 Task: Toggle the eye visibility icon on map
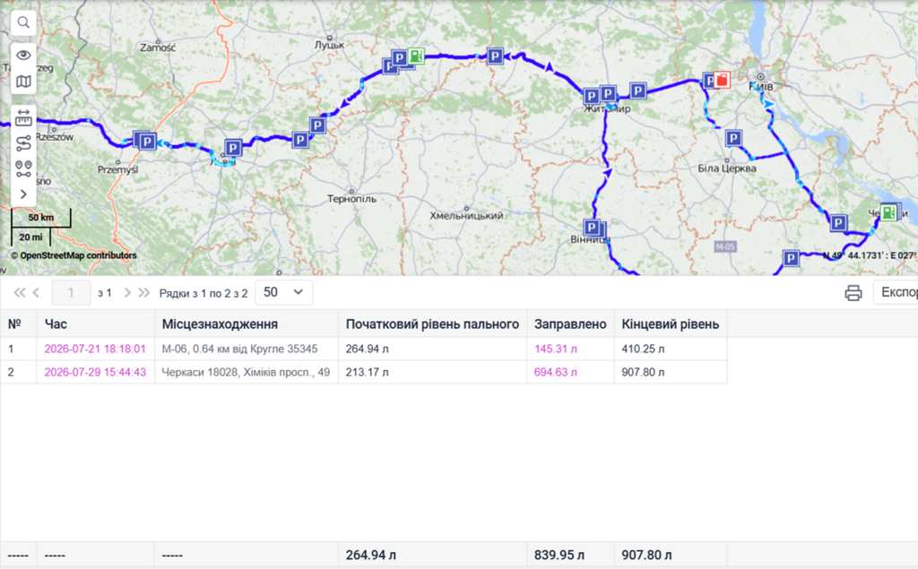coord(23,55)
